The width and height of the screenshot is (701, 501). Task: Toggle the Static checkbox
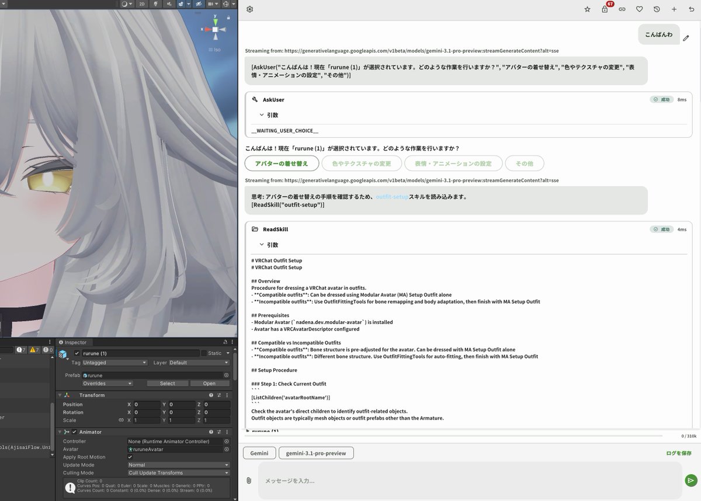pyautogui.click(x=204, y=353)
